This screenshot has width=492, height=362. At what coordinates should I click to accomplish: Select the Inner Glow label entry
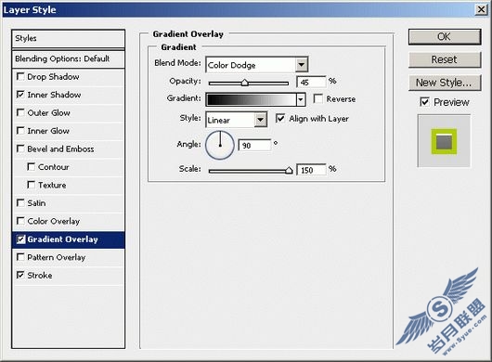(x=48, y=131)
